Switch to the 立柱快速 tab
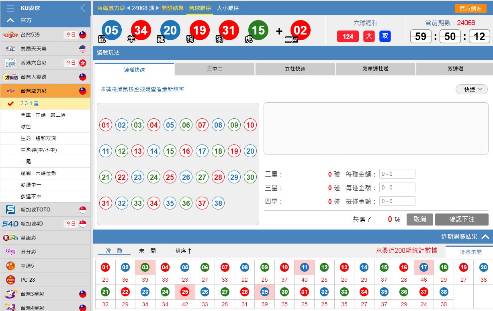Viewport: 493px width, 311px height. (x=295, y=69)
